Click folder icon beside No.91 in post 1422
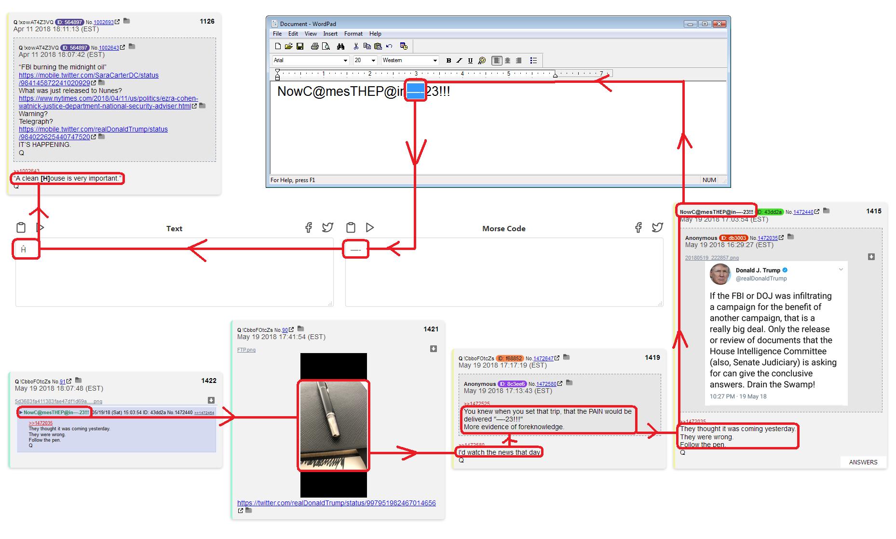The width and height of the screenshot is (896, 539). click(79, 381)
